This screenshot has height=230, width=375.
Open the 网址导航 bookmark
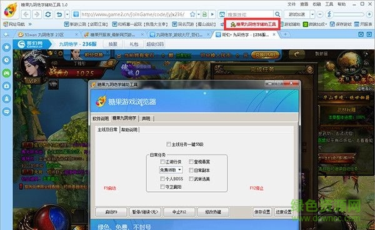click(x=14, y=24)
